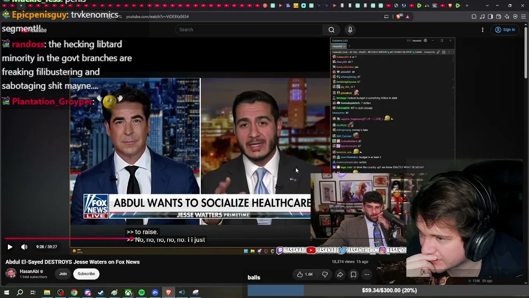Open the speaker volume app on taskbar
This screenshot has width=529, height=298.
(182, 293)
